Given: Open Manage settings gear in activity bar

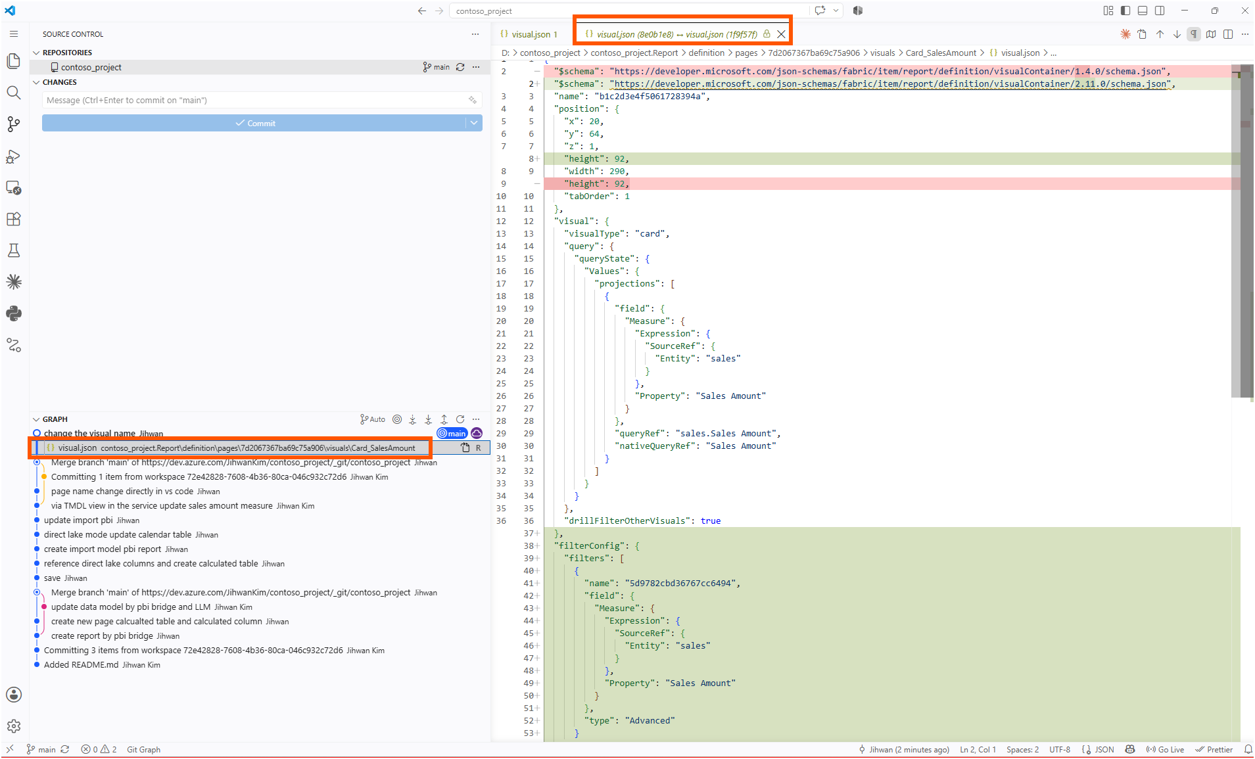Looking at the screenshot, I should [13, 726].
